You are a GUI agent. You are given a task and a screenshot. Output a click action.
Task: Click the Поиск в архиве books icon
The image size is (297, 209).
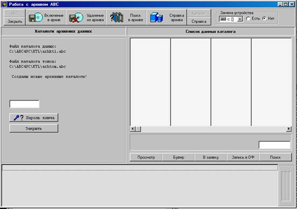tap(117, 17)
